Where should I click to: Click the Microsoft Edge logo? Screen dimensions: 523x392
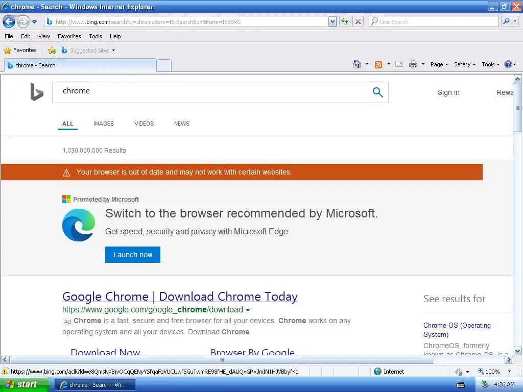point(79,225)
